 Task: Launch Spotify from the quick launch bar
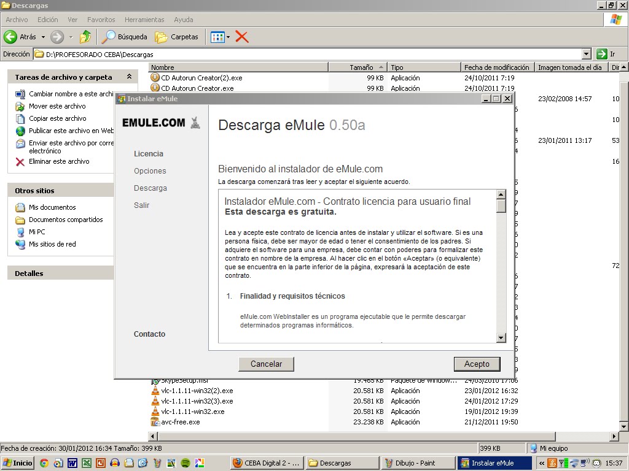click(186, 464)
